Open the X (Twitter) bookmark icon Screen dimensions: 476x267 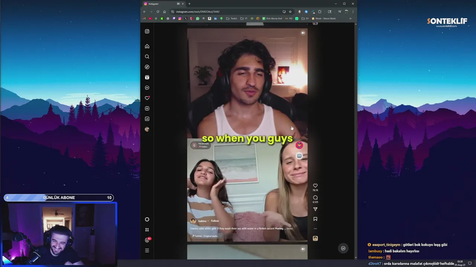pyautogui.click(x=186, y=19)
